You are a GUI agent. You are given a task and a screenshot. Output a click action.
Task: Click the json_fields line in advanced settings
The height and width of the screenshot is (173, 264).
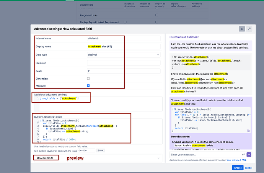tap(59, 99)
